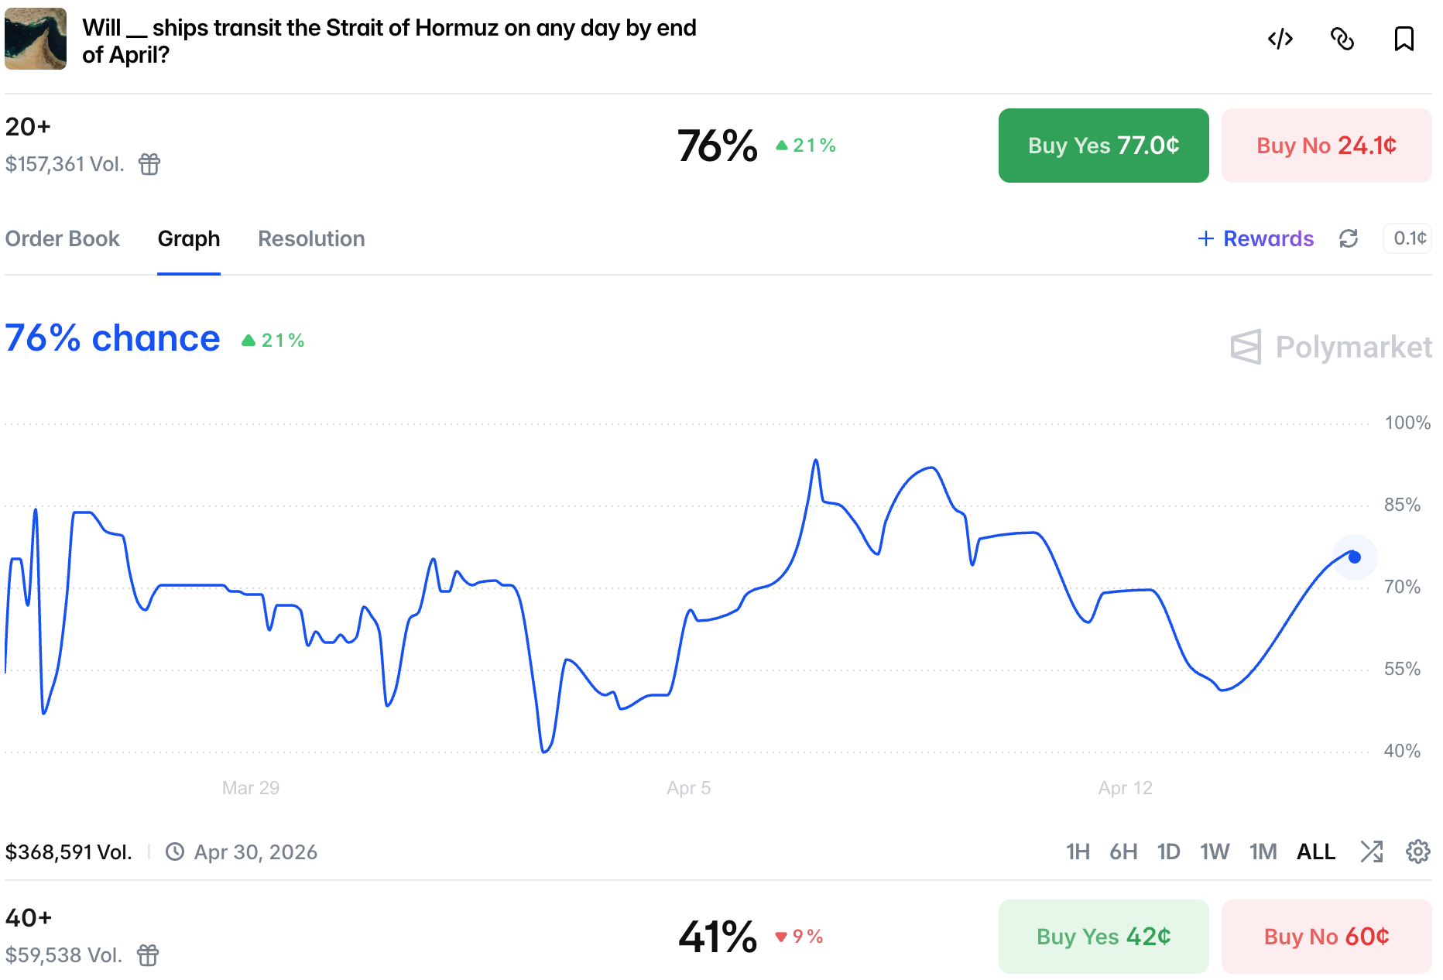
Task: Bookmark this Hormuz market
Action: click(1404, 39)
